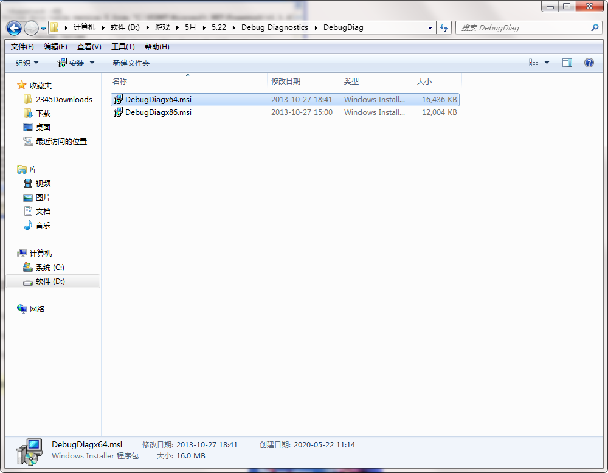608x473 pixels.
Task: Go back with the Back arrow button
Action: [x=15, y=28]
